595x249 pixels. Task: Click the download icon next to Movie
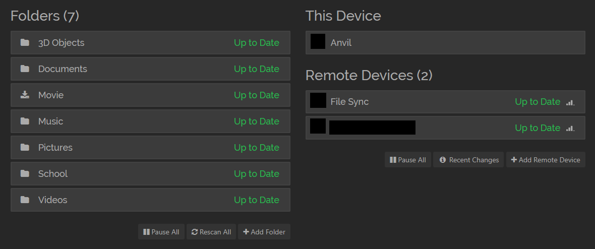tap(25, 95)
